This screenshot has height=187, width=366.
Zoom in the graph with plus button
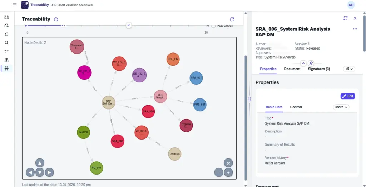[x=228, y=172]
